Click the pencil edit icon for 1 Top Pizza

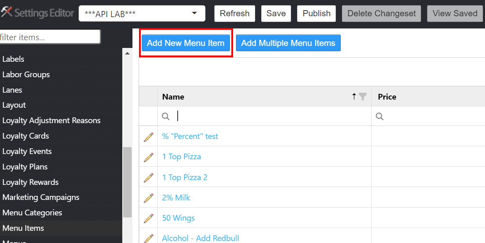pyautogui.click(x=148, y=157)
